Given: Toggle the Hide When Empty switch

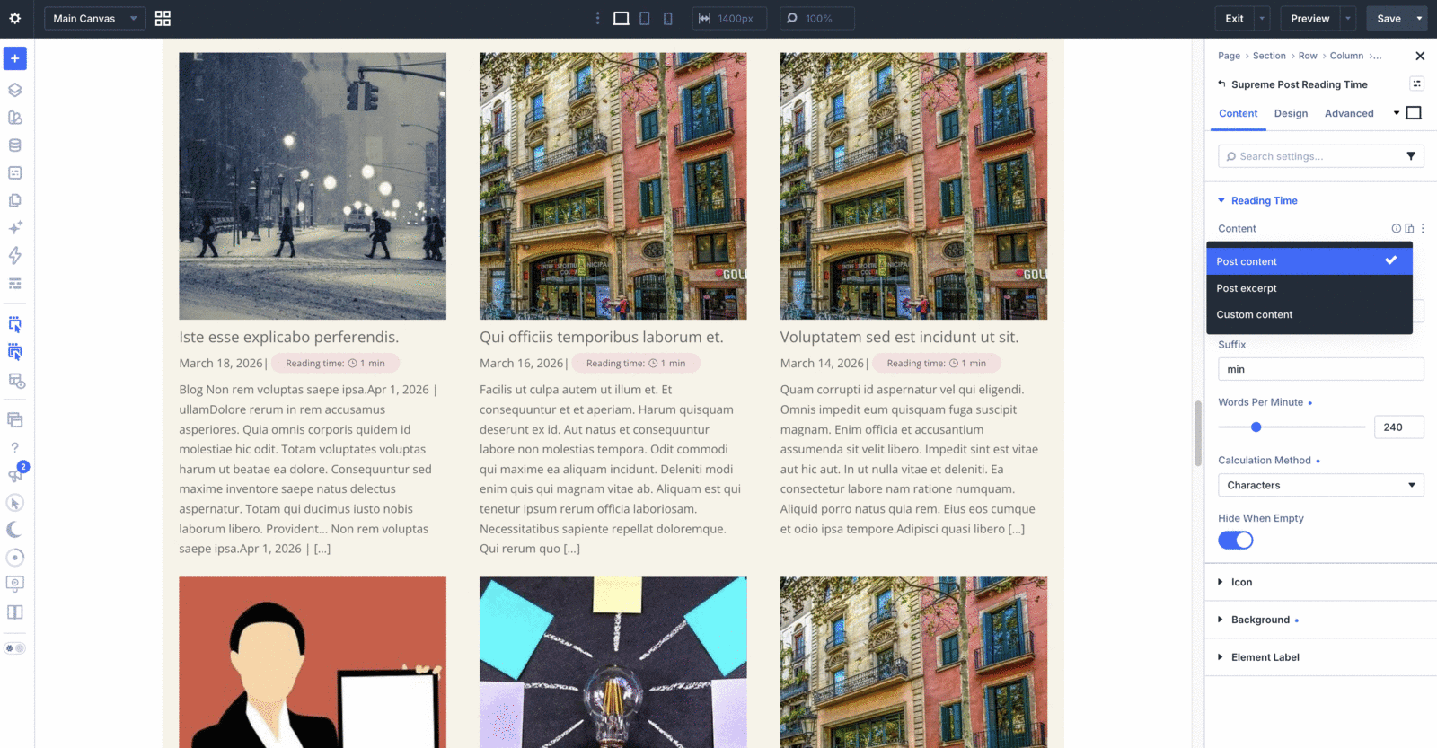Looking at the screenshot, I should point(1236,541).
